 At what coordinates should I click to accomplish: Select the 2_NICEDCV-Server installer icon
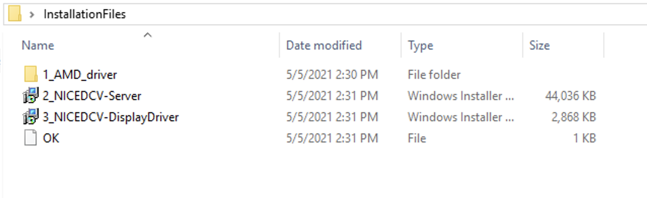[31, 95]
